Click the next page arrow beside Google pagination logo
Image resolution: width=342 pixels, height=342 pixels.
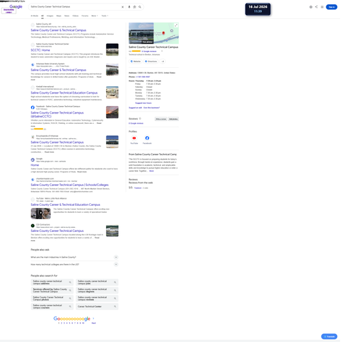[x=93, y=319]
